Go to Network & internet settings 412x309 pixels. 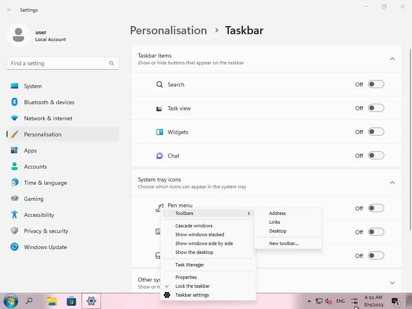62,118
